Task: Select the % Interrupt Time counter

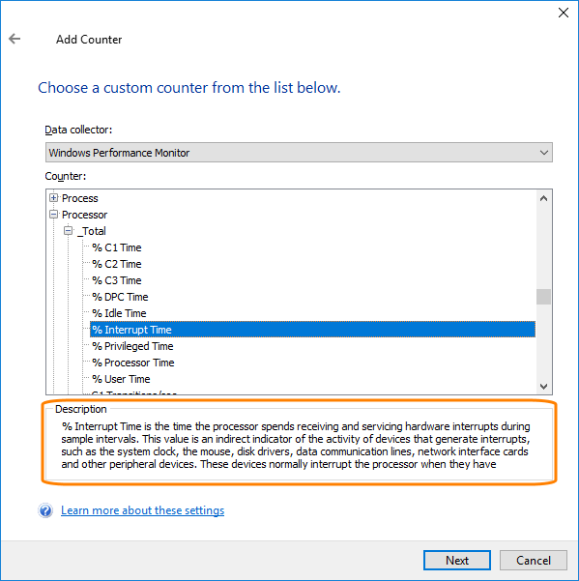Action: [x=312, y=330]
